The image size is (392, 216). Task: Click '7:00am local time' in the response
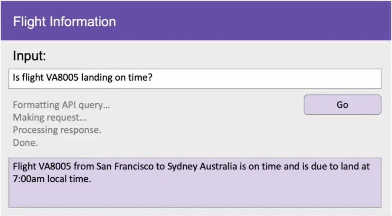point(52,179)
